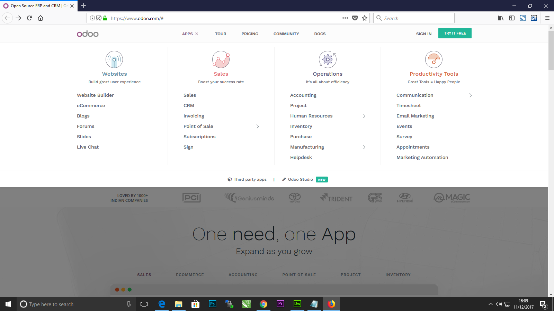Screen dimensions: 554x311
Task: Open the Timesheet app link
Action: pos(409,105)
